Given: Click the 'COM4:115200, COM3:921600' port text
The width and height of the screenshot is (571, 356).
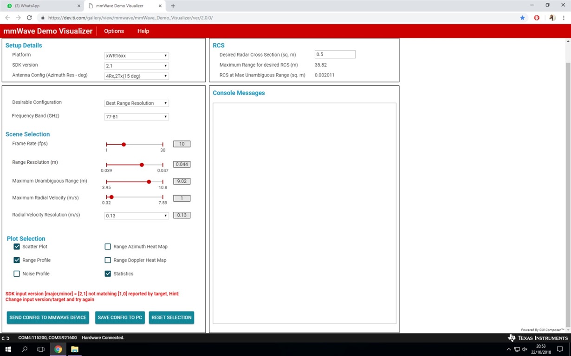Looking at the screenshot, I should point(47,338).
